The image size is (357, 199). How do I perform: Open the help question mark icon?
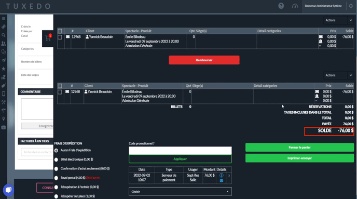coord(281,6)
